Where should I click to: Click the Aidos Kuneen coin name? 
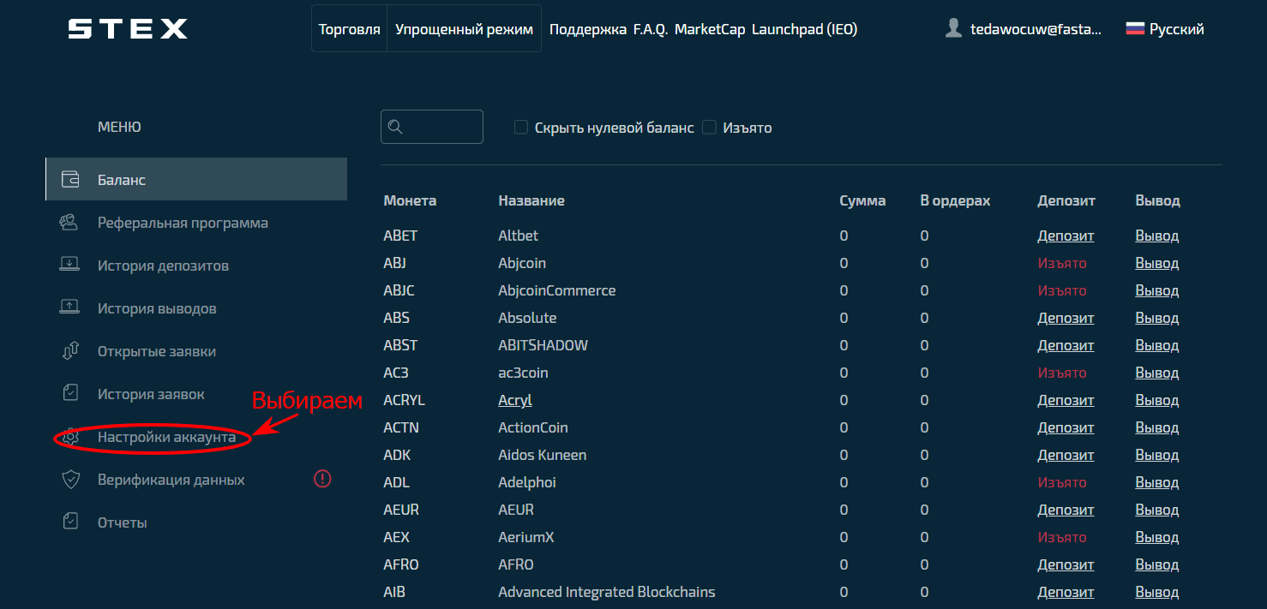542,455
